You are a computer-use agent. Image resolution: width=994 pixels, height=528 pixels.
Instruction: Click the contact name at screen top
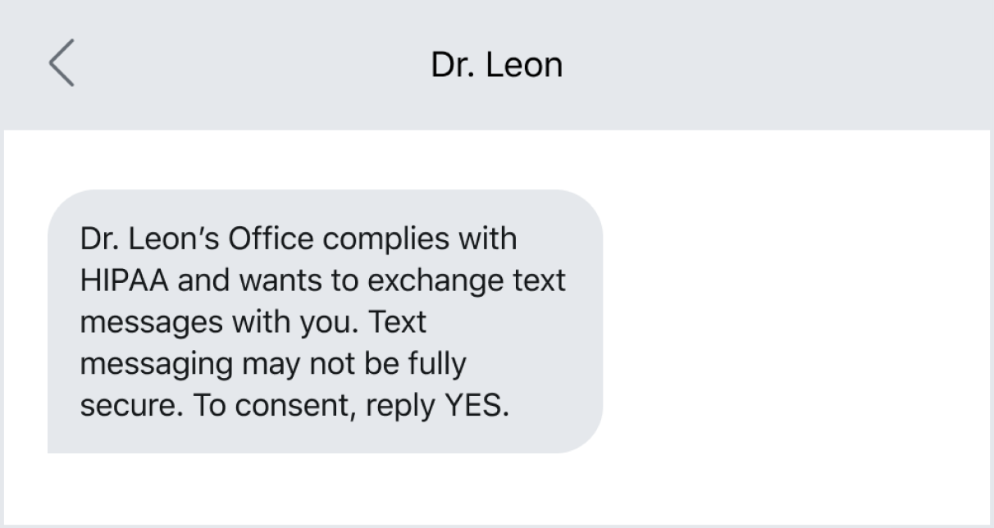(x=496, y=64)
